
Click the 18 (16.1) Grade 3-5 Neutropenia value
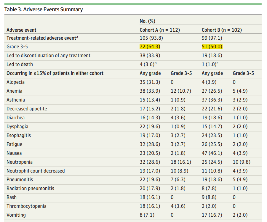[181, 162]
